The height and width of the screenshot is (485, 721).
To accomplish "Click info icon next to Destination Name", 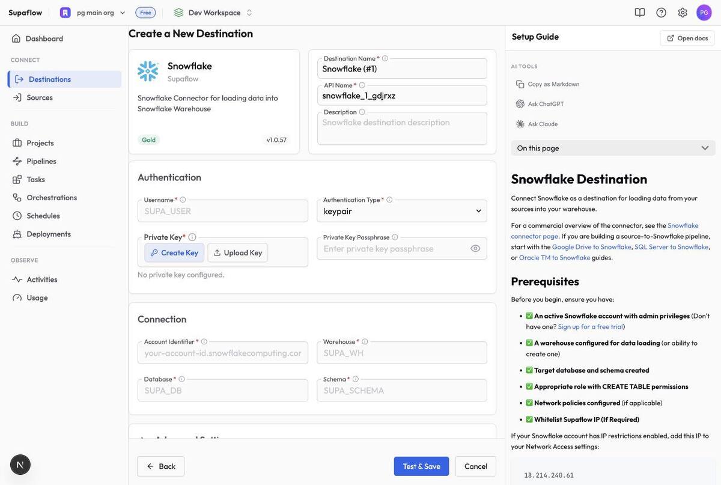I will (385, 58).
